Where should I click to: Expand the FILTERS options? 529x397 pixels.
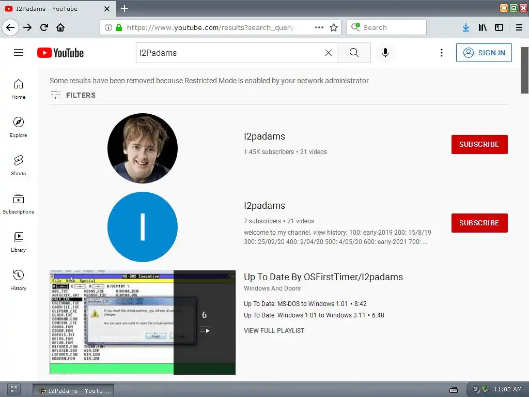pos(73,95)
